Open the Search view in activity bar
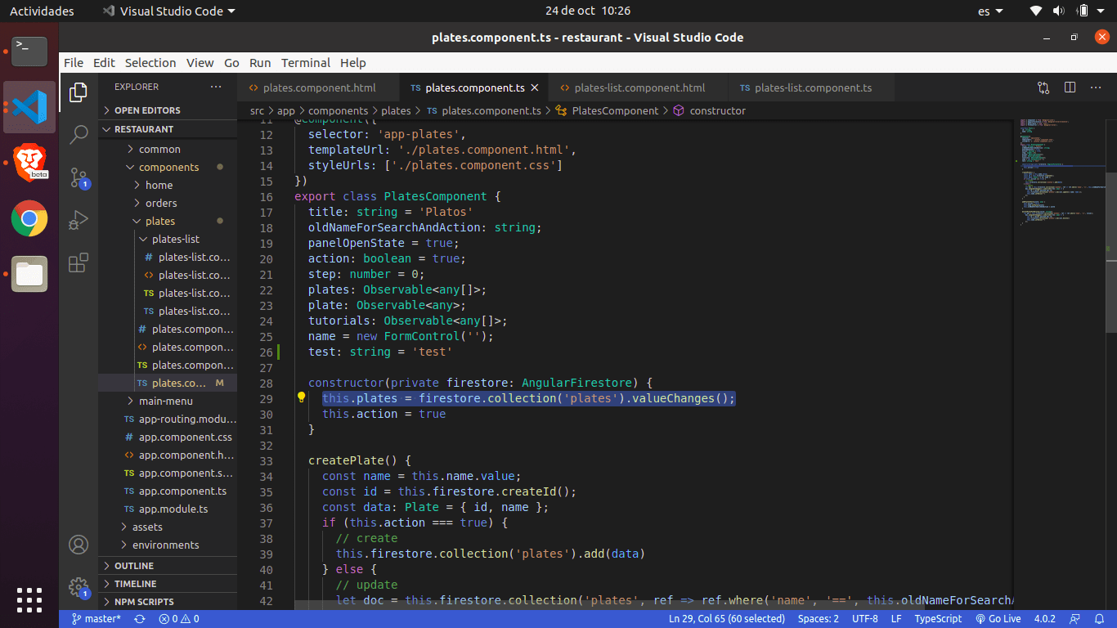 coord(79,134)
